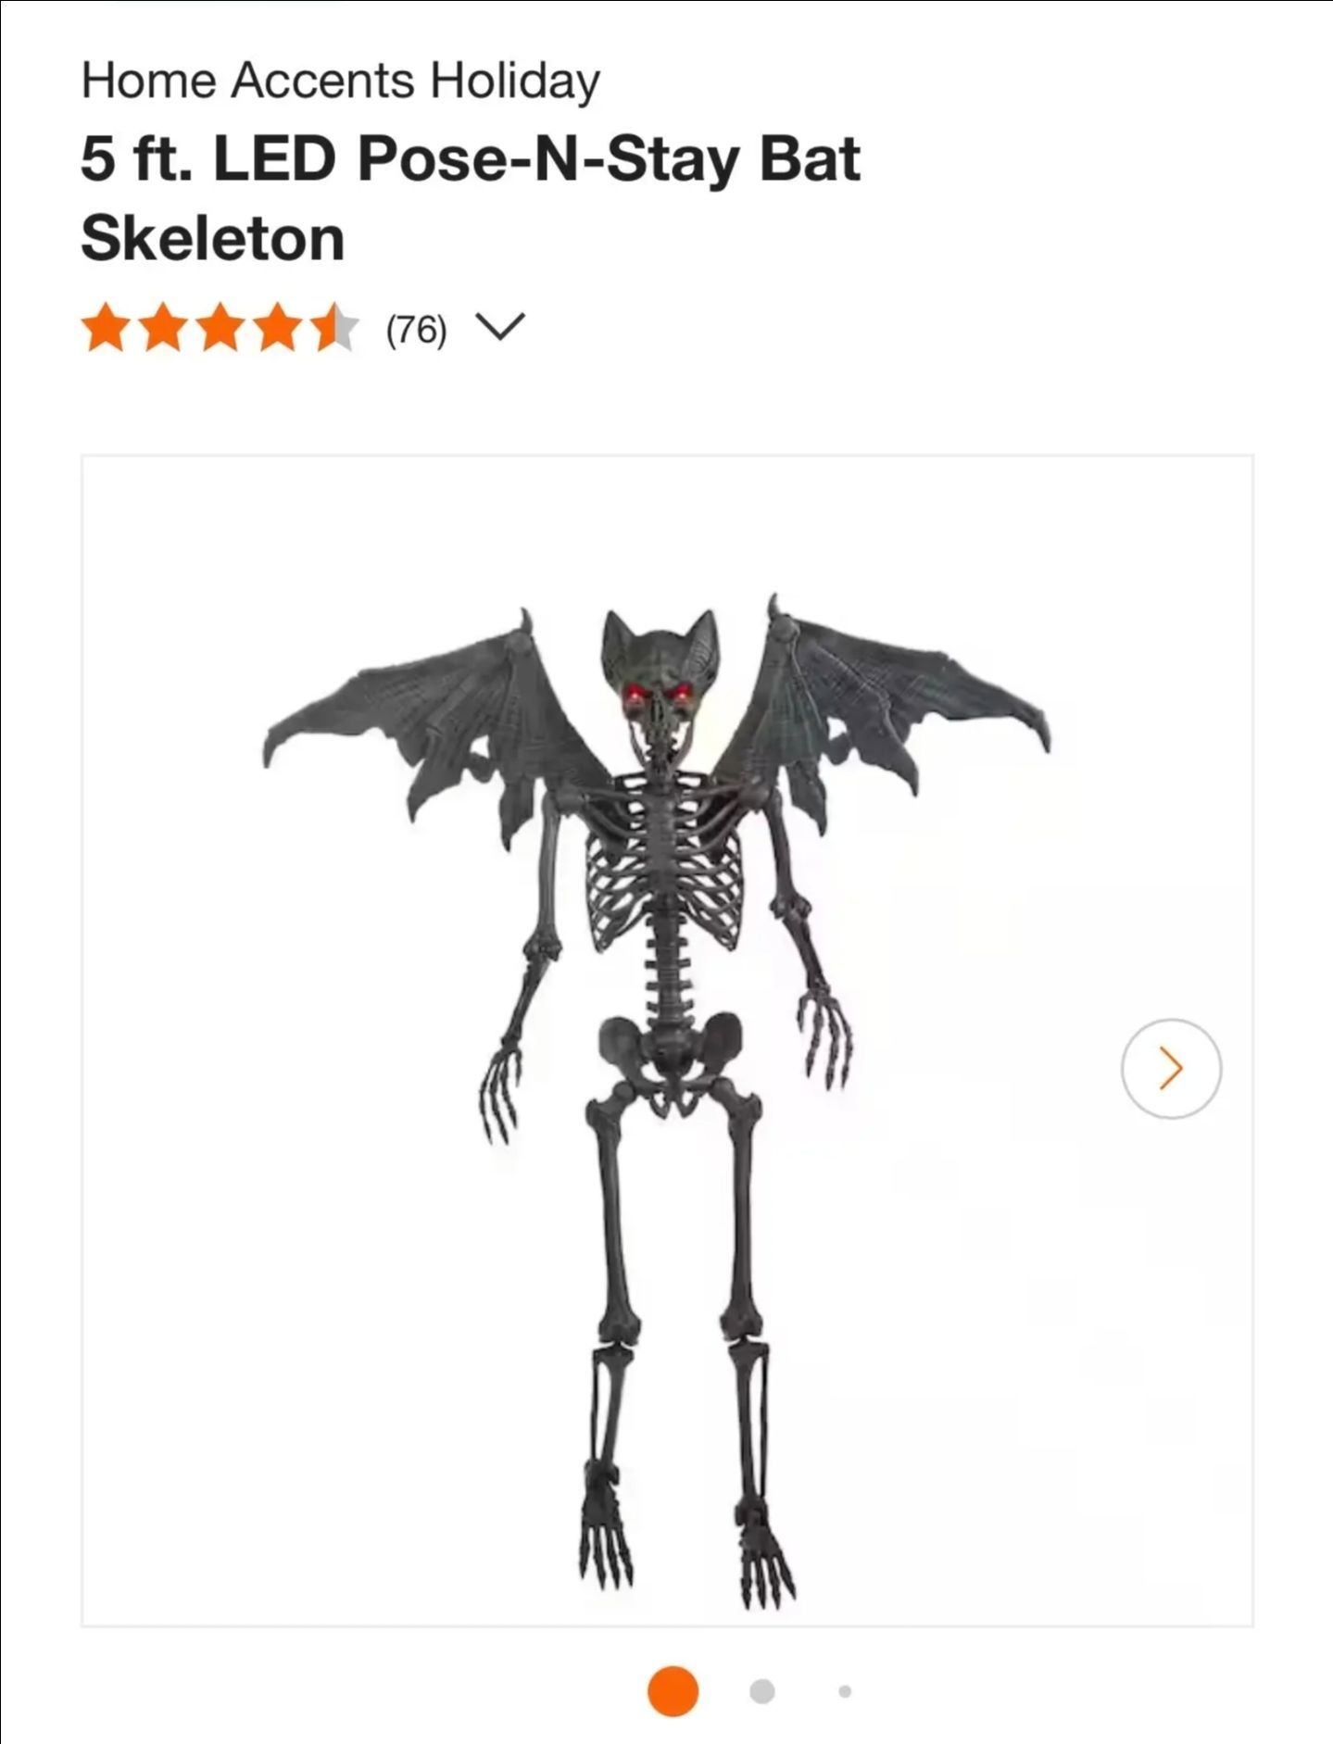
Task: Select the second gray carousel dot
Action: 761,1690
